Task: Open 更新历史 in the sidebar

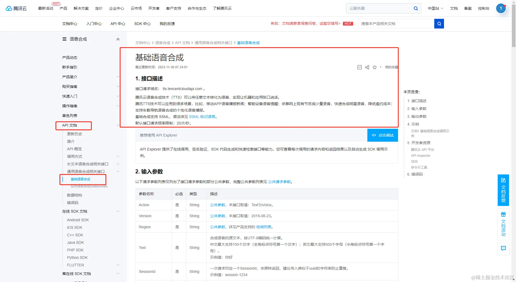Action: point(74,134)
